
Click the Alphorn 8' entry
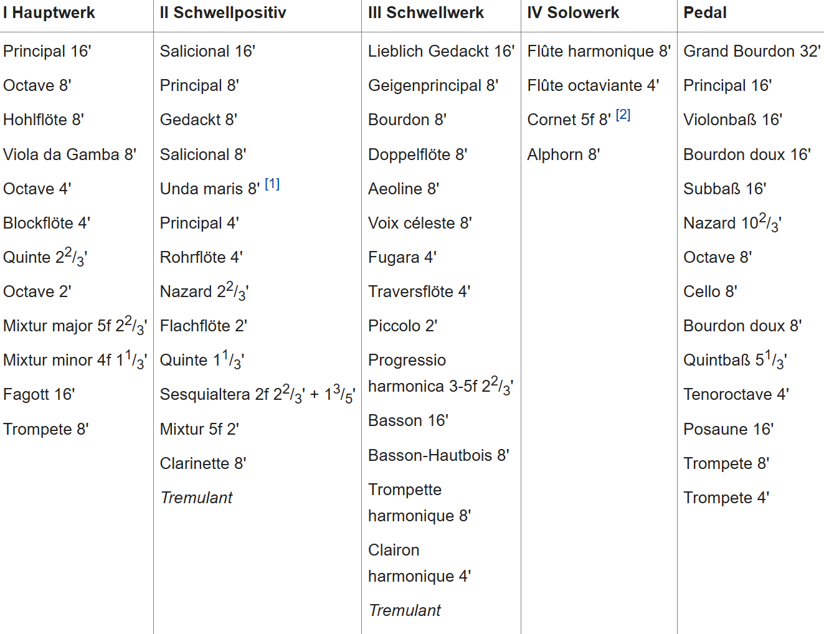[564, 154]
